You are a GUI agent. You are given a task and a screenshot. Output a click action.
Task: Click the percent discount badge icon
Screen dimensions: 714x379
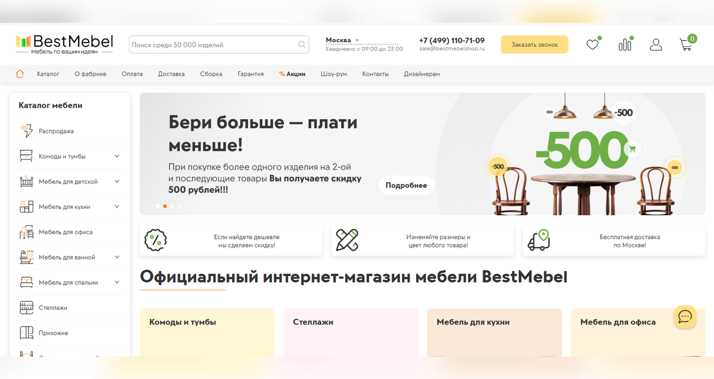click(156, 240)
